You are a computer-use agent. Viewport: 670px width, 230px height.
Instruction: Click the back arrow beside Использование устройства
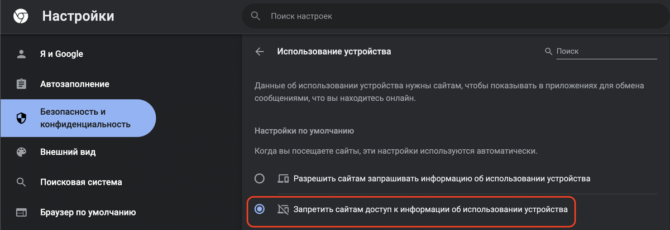click(x=259, y=51)
